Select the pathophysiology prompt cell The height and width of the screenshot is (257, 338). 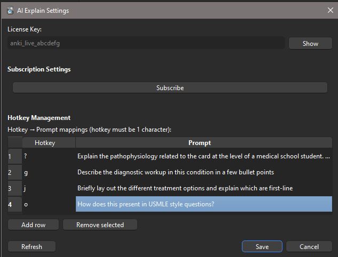[203, 156]
